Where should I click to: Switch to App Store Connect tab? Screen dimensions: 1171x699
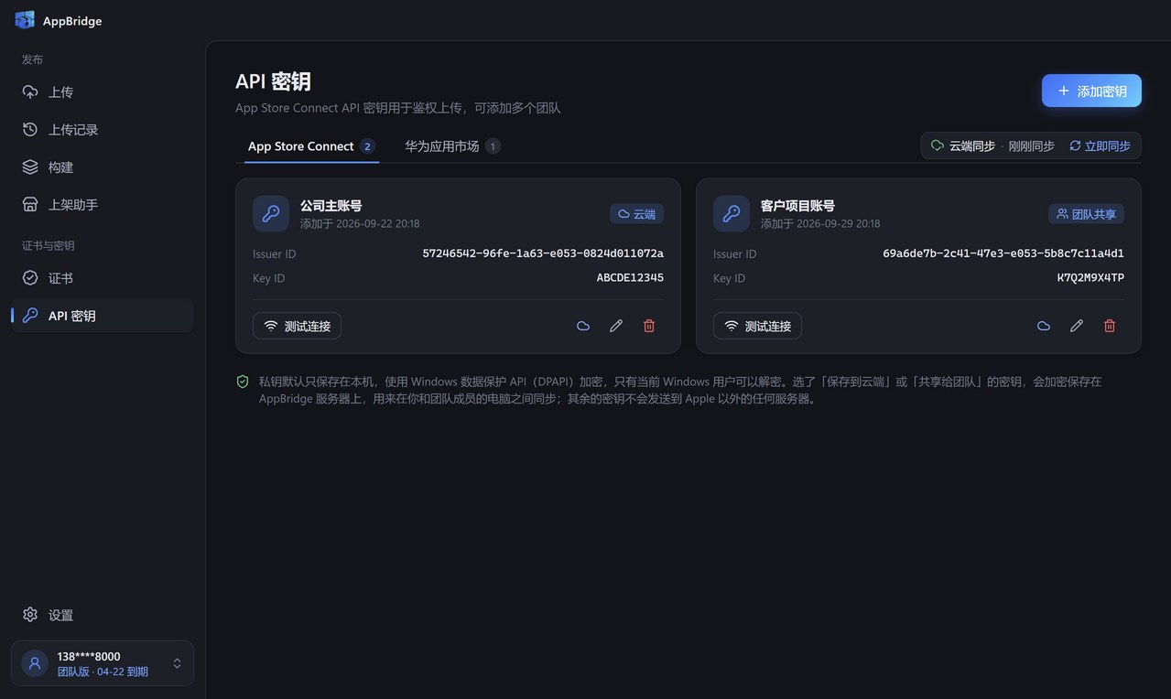tap(311, 146)
